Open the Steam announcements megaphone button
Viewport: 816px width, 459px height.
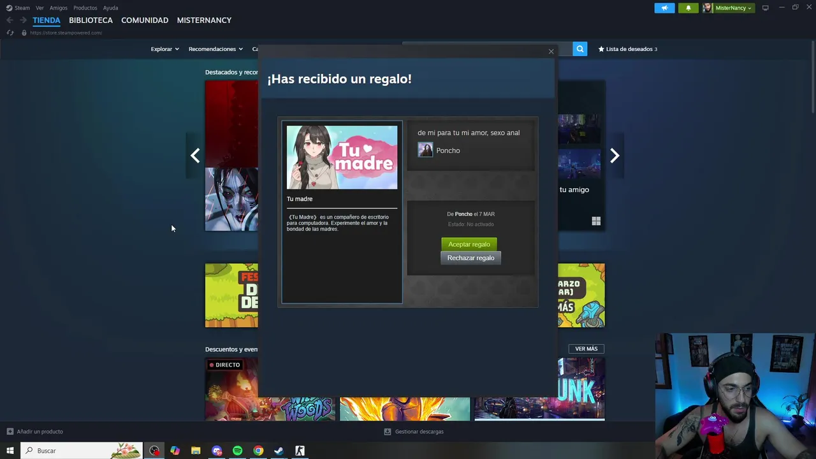664,8
